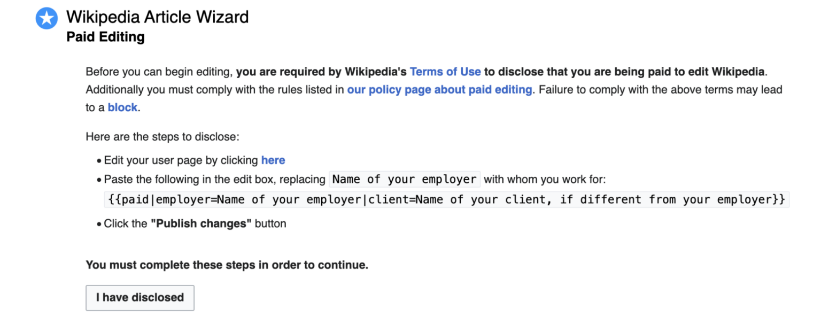
Task: Confirm disclosure with I have disclosed
Action: point(140,298)
